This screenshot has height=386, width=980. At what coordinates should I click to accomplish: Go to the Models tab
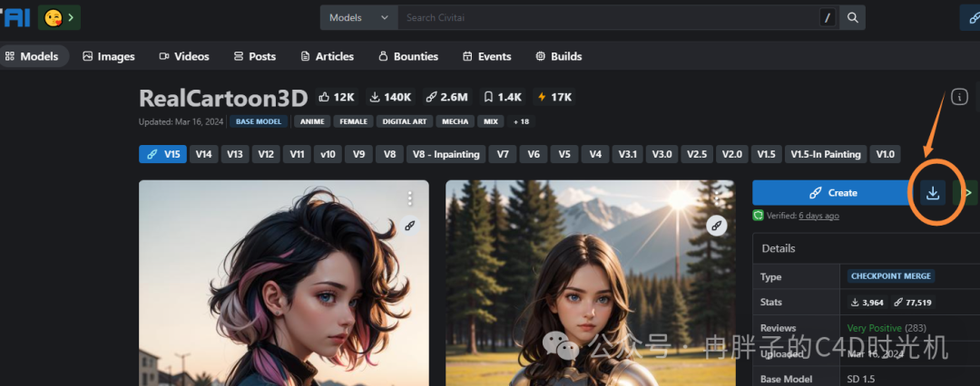(32, 56)
